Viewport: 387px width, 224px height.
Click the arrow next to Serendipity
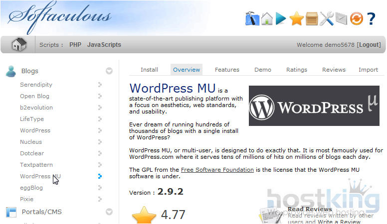(100, 85)
